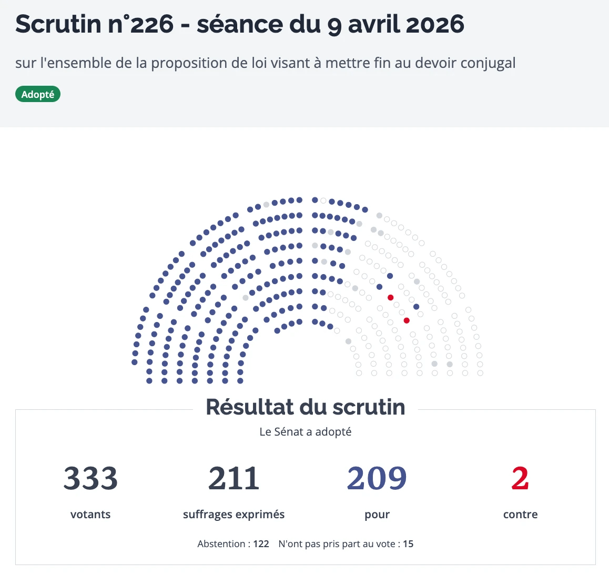Select the hollow seat in top row near center
Image resolution: width=609 pixels, height=584 pixels.
323,200
